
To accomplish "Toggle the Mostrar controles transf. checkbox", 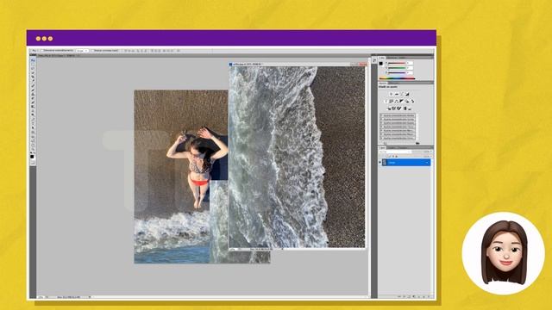I will click(92, 51).
